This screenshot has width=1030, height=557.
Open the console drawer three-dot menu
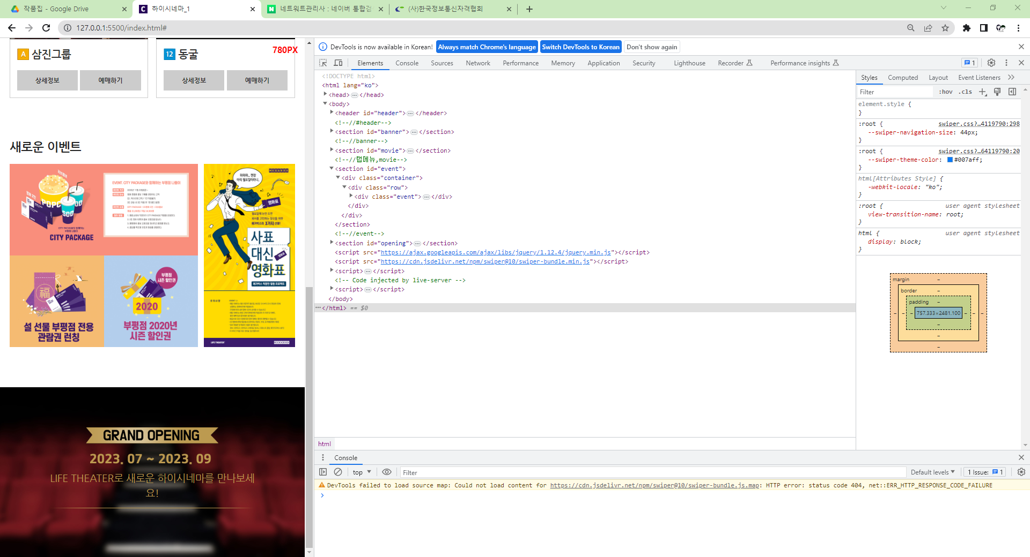tap(323, 457)
